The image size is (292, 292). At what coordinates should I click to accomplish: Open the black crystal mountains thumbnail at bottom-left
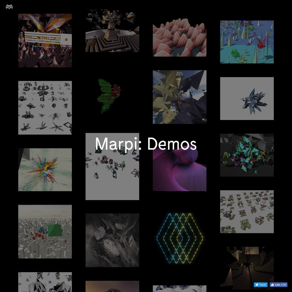pos(45,282)
